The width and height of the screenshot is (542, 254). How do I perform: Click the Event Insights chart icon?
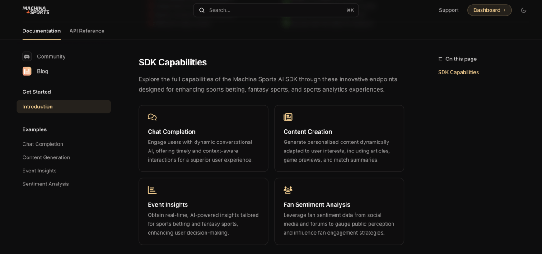click(152, 190)
